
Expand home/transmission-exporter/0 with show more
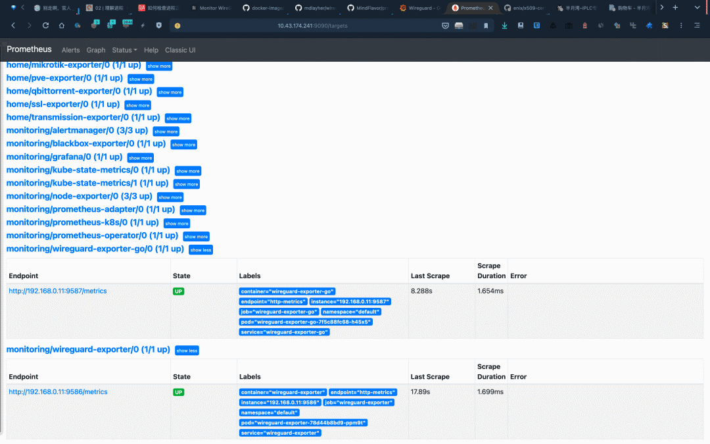178,118
